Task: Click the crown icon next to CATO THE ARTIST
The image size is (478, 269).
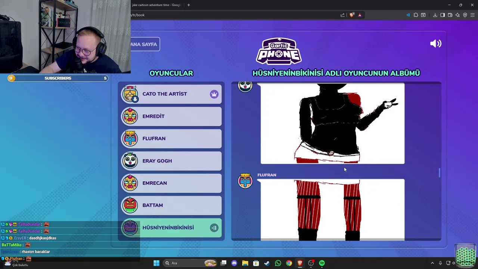Action: (x=214, y=94)
